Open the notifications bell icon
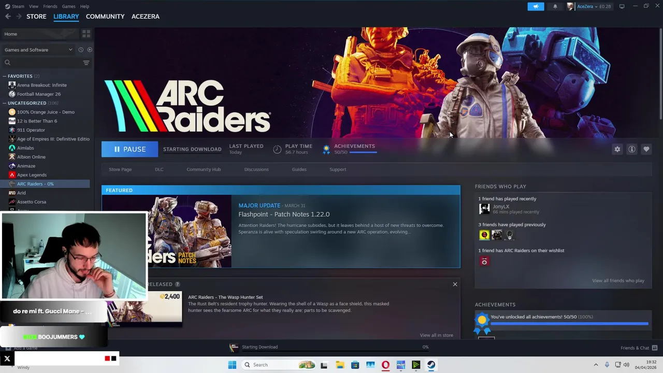Screen dimensions: 663x373 point(555,6)
